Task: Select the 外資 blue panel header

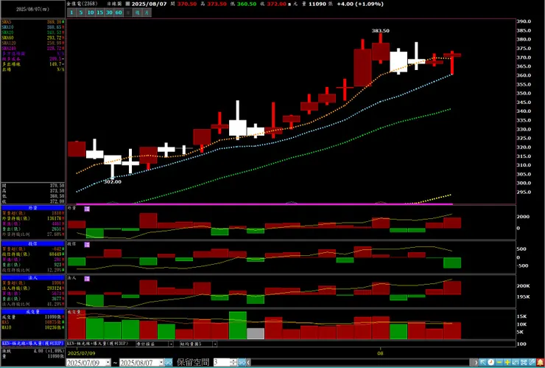Action: [x=32, y=208]
